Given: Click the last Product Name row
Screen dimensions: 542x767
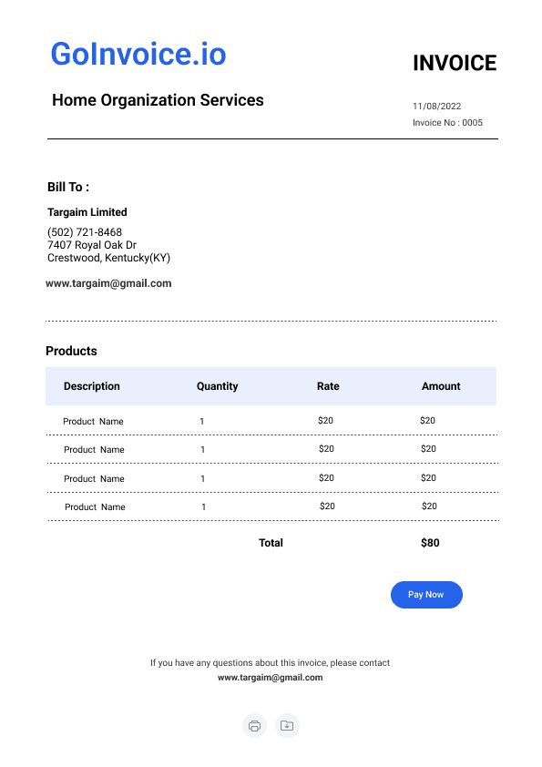Looking at the screenshot, I should 272,506.
